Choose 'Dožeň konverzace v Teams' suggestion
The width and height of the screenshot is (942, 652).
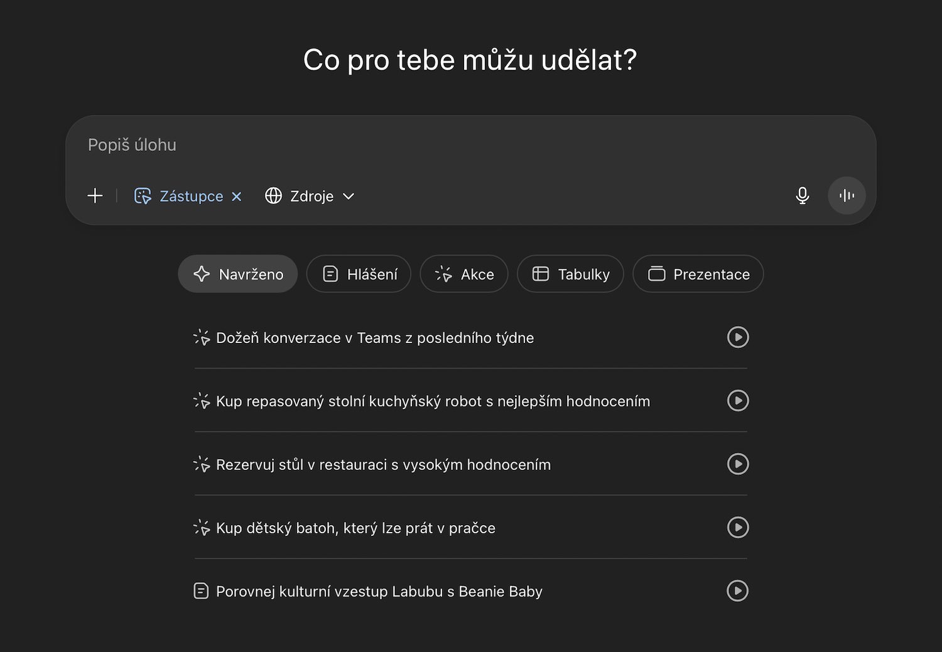(374, 338)
